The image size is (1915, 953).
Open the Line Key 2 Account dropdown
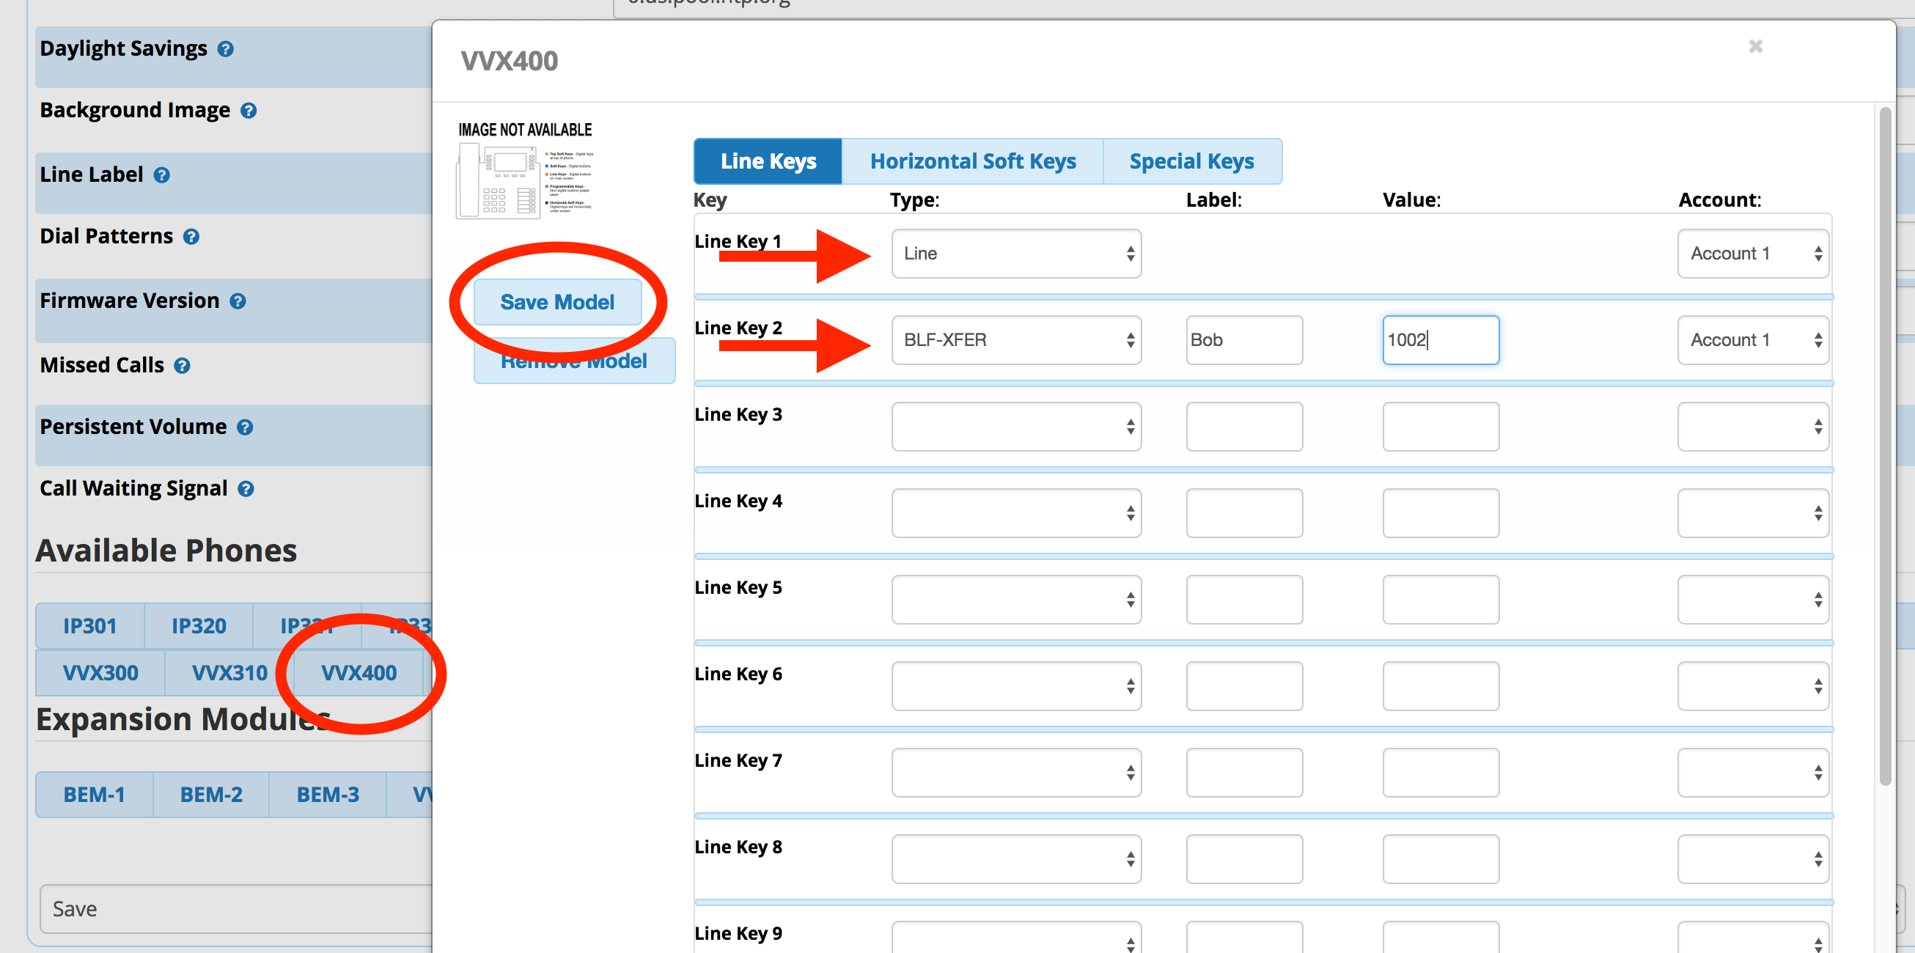(1752, 340)
